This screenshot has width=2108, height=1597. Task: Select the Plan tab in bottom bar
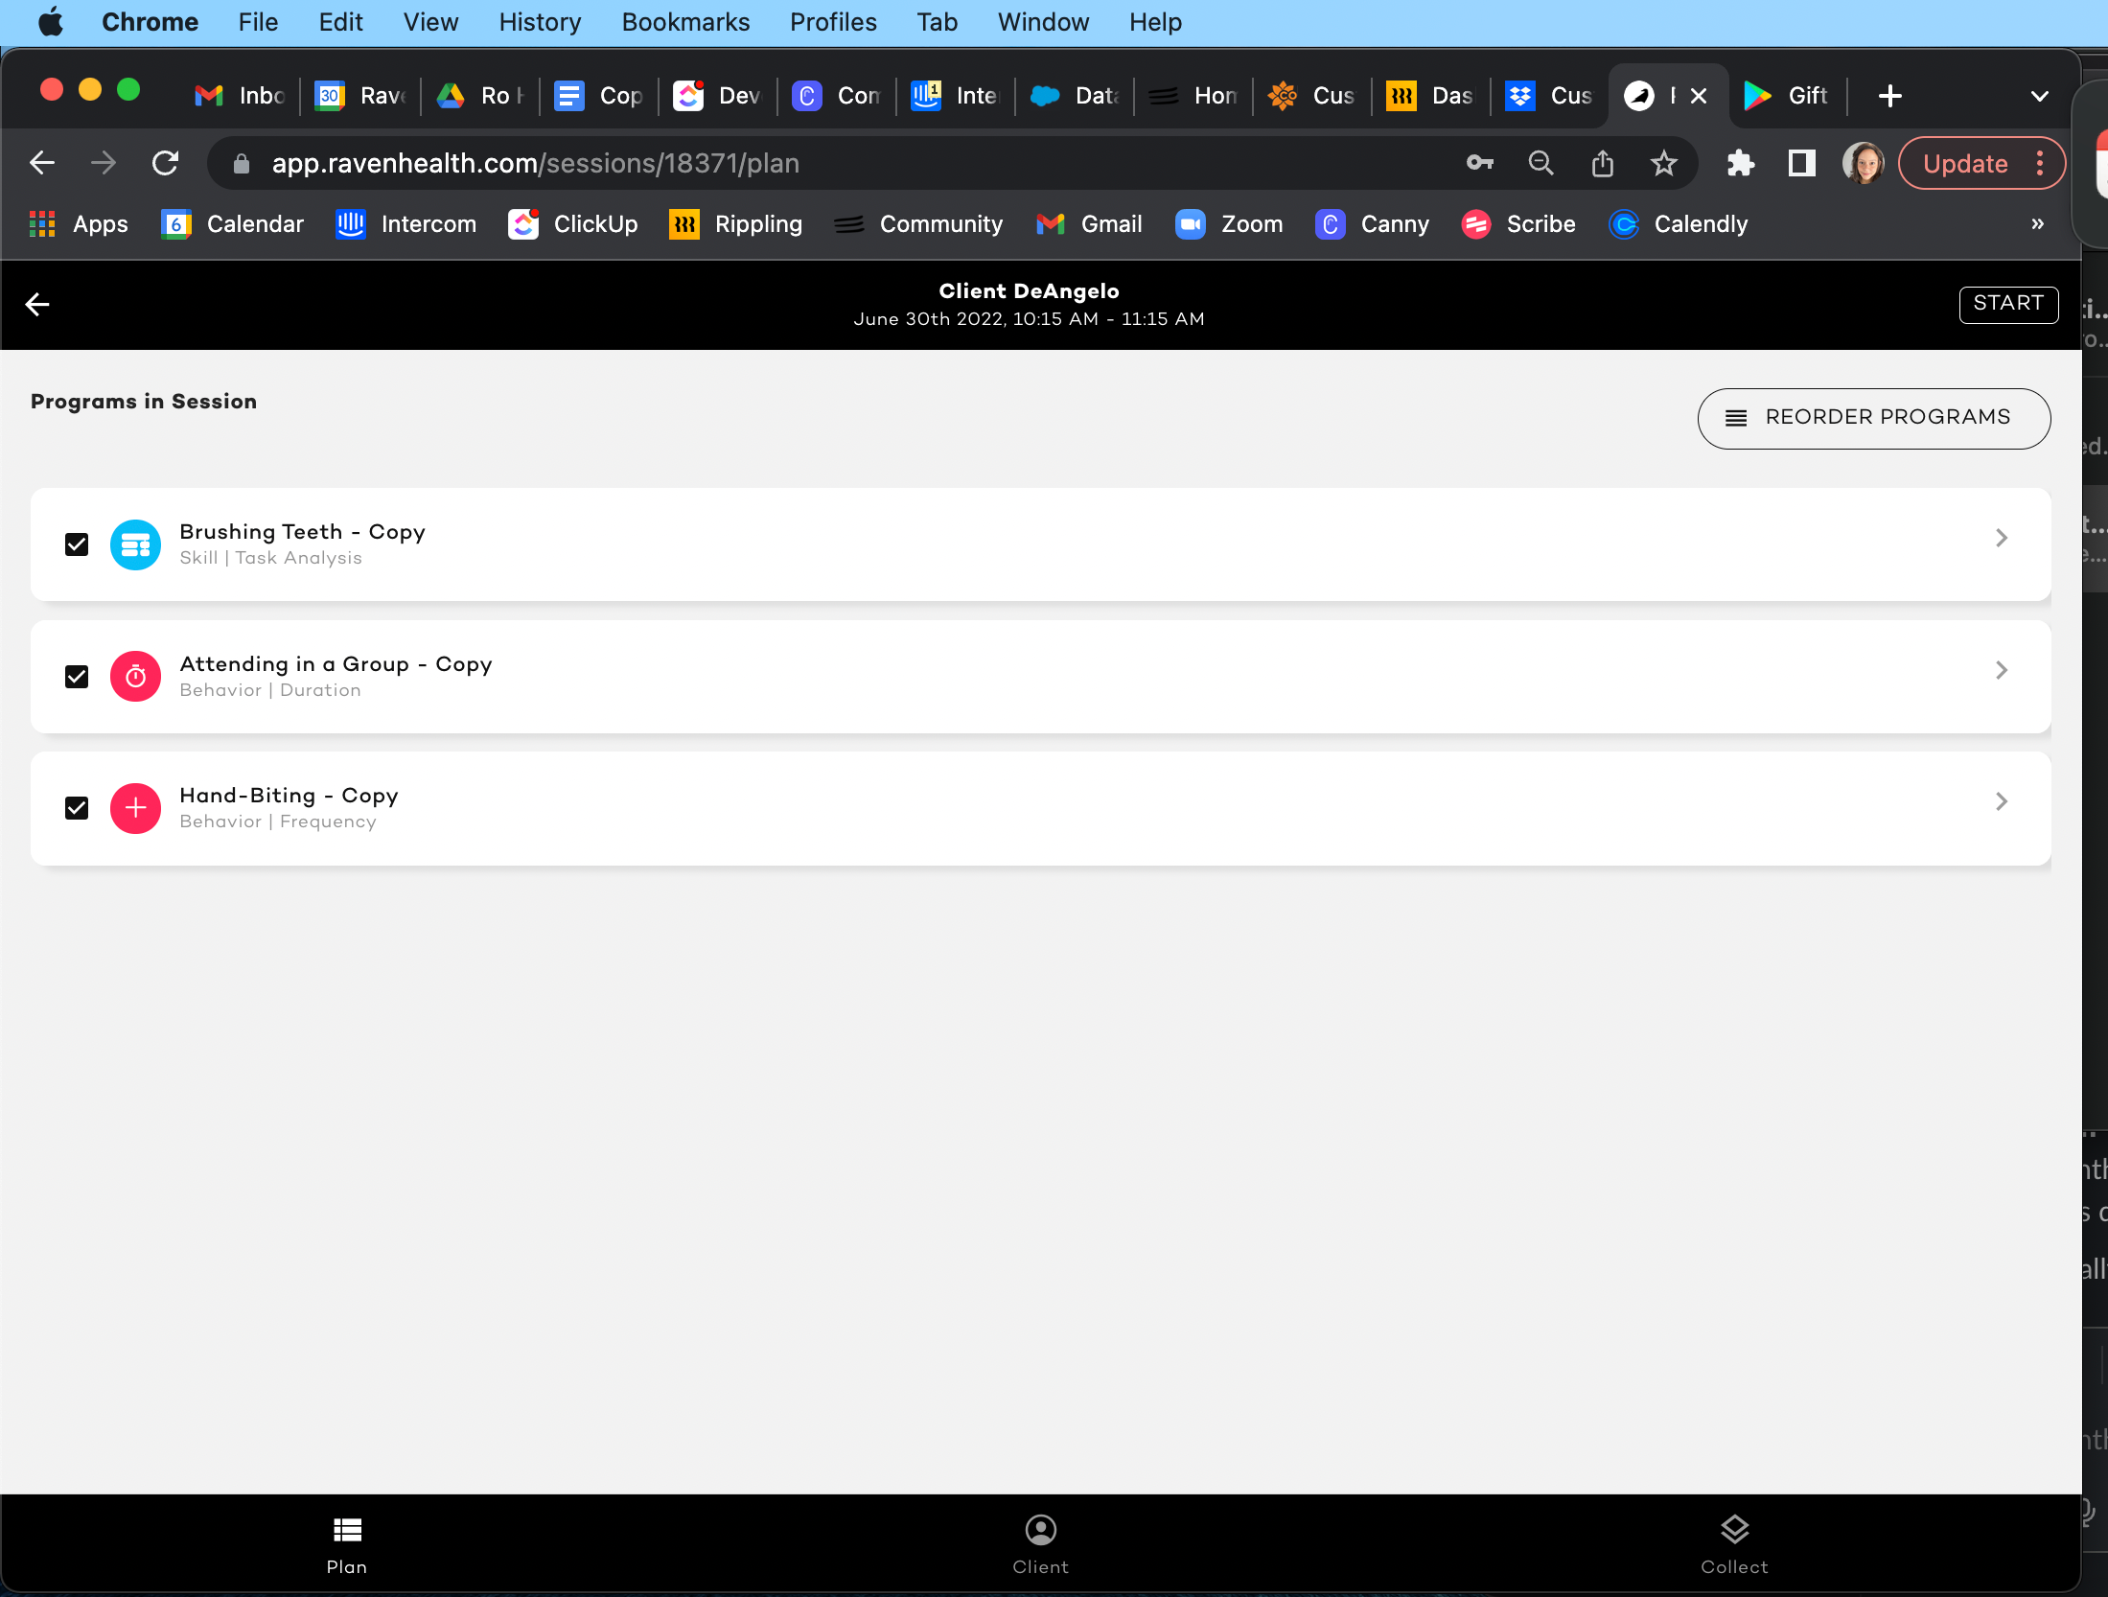347,1544
